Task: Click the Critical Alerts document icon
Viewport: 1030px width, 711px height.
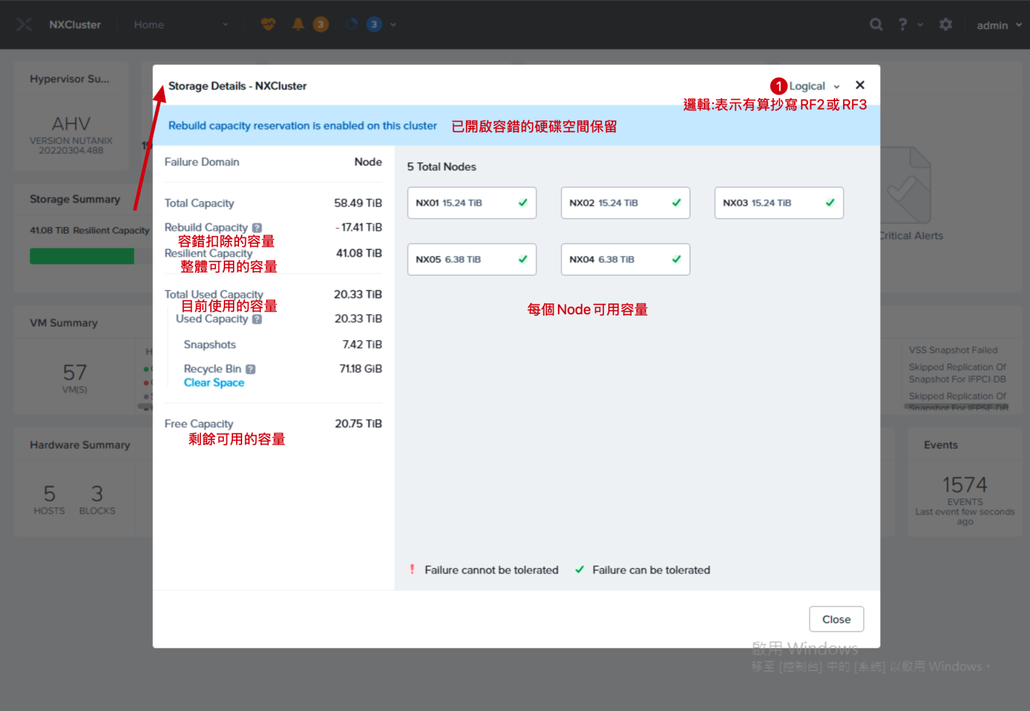Action: (x=907, y=185)
